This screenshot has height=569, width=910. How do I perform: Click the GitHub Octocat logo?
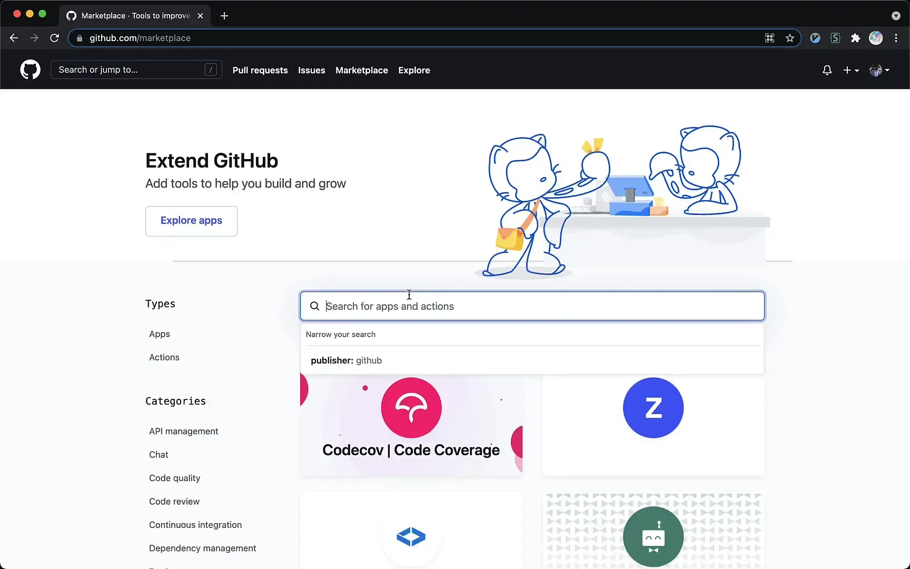pos(30,70)
